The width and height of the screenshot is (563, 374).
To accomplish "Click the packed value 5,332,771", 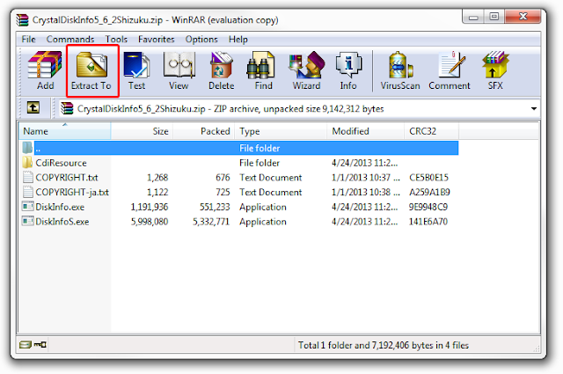I will click(x=211, y=222).
